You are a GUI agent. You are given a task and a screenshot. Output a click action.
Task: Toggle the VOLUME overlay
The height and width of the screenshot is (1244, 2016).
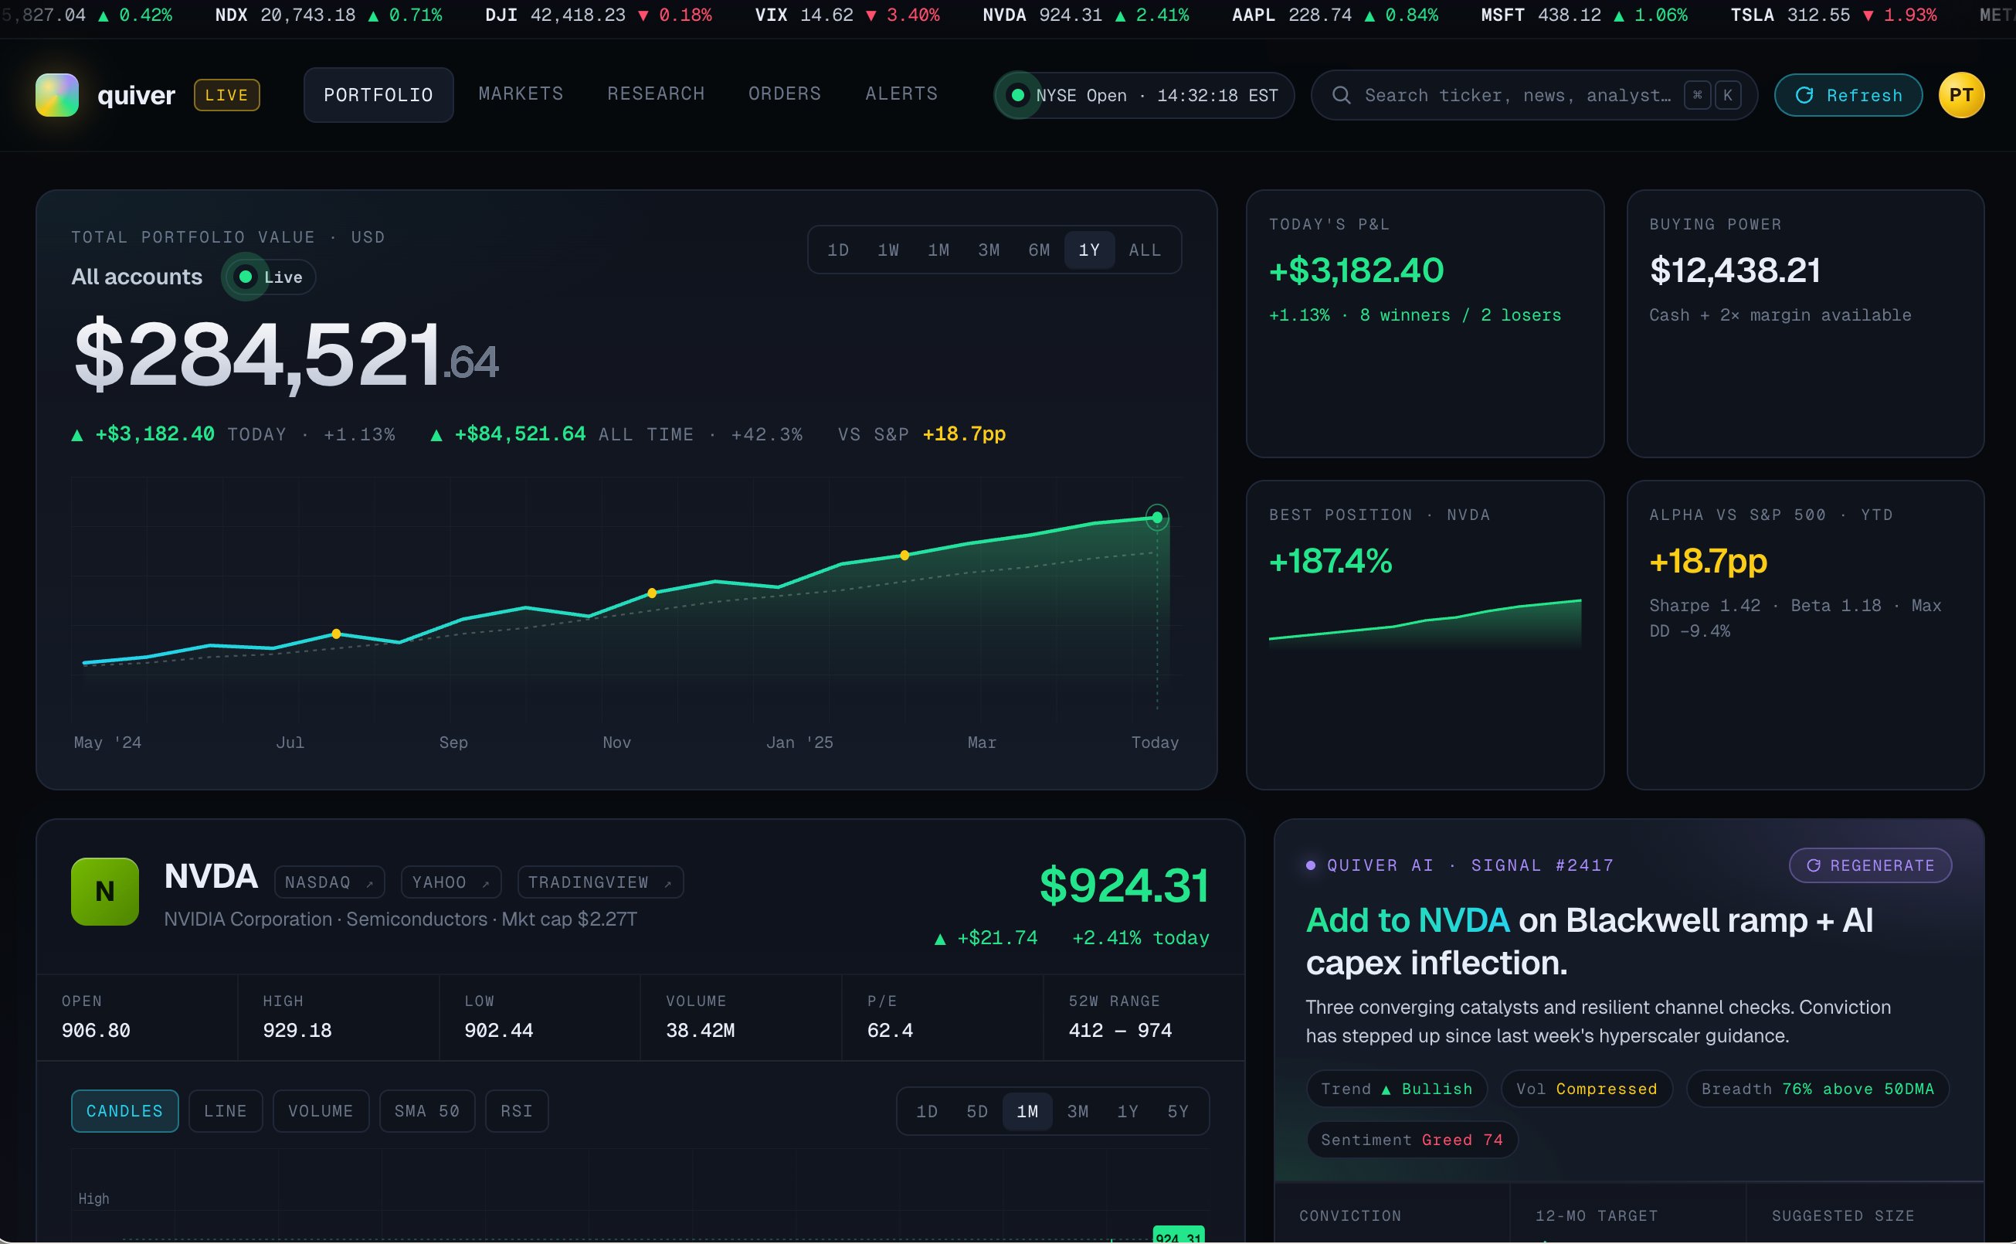click(321, 1111)
